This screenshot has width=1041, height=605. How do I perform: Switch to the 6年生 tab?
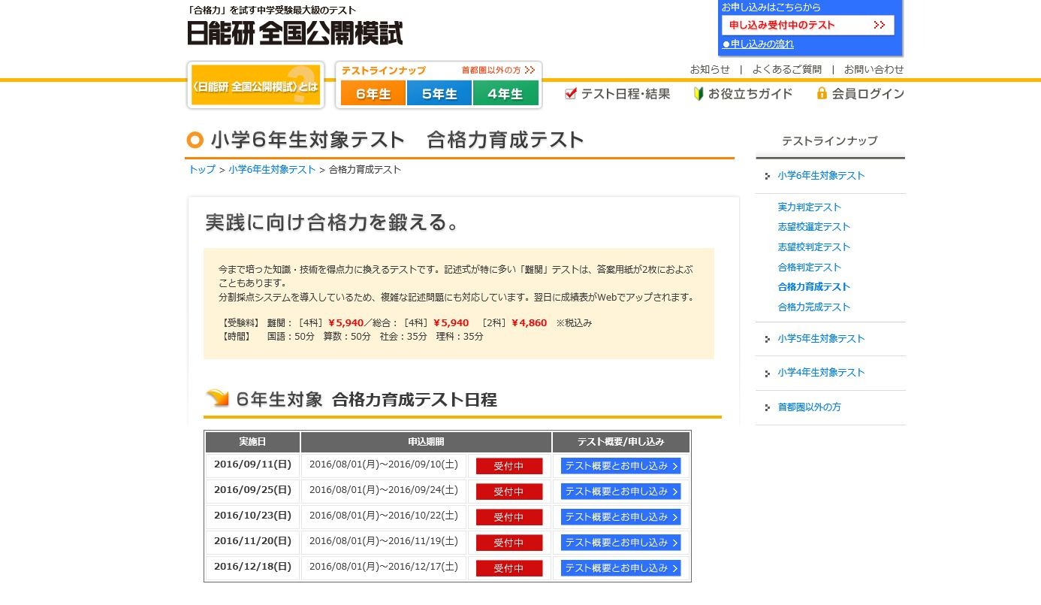[373, 93]
